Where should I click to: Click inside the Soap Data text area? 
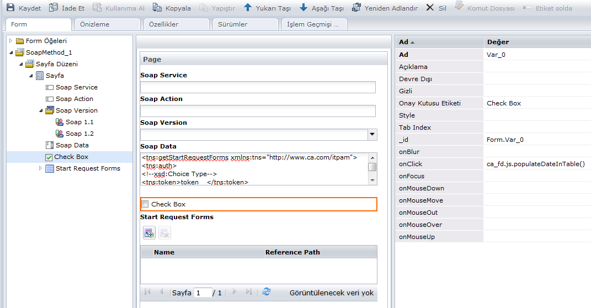[254, 169]
